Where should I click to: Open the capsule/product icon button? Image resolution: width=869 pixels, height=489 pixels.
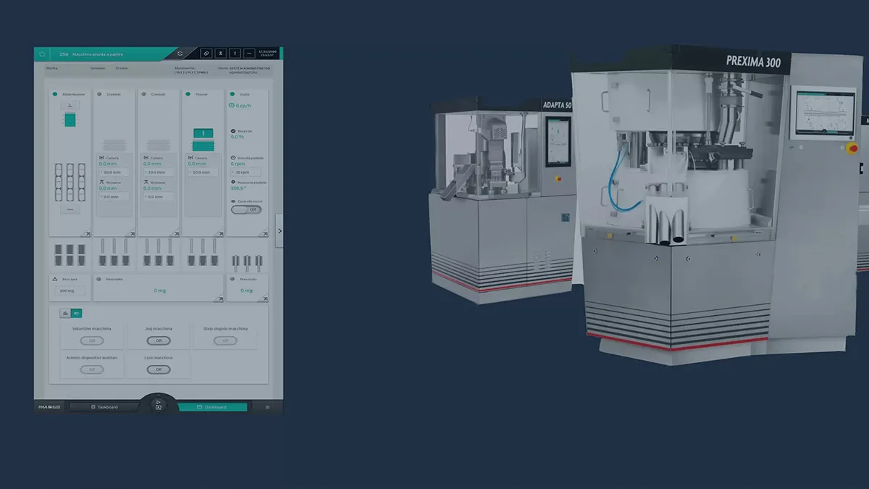[206, 54]
